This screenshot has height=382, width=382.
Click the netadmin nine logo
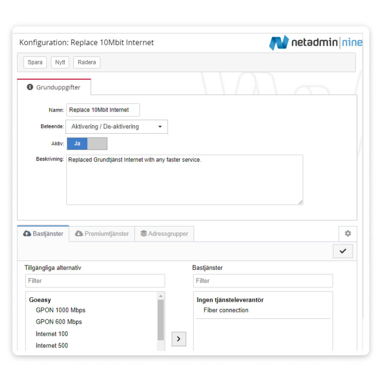(316, 43)
